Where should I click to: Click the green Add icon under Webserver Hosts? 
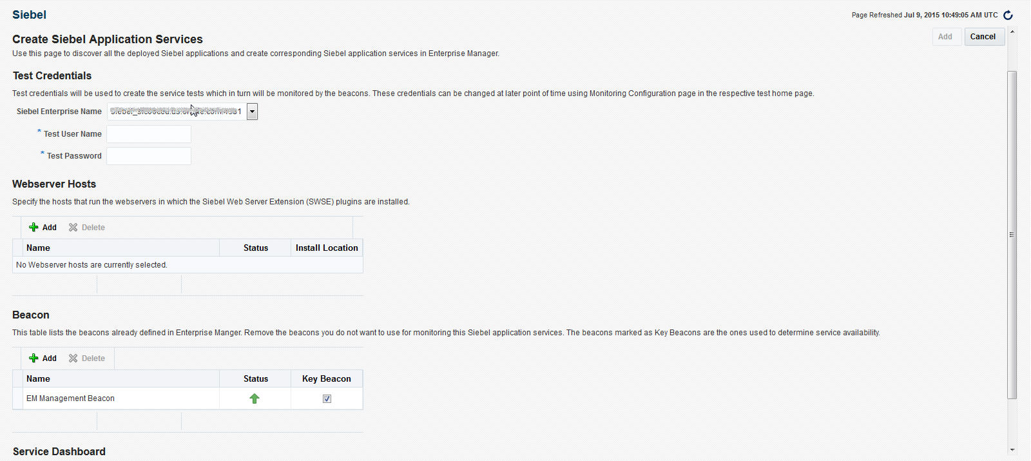(x=35, y=227)
